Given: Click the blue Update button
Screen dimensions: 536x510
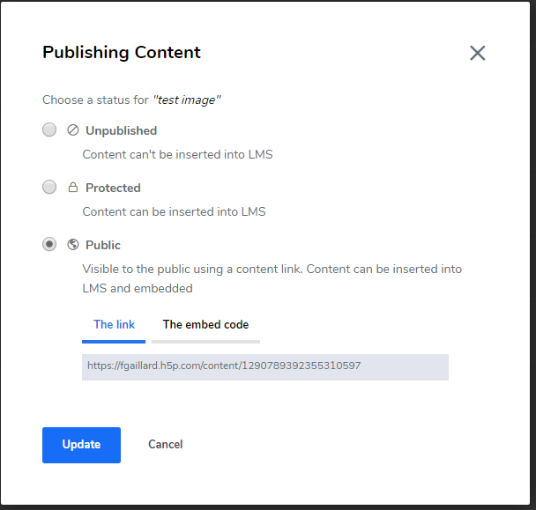Looking at the screenshot, I should click(81, 445).
